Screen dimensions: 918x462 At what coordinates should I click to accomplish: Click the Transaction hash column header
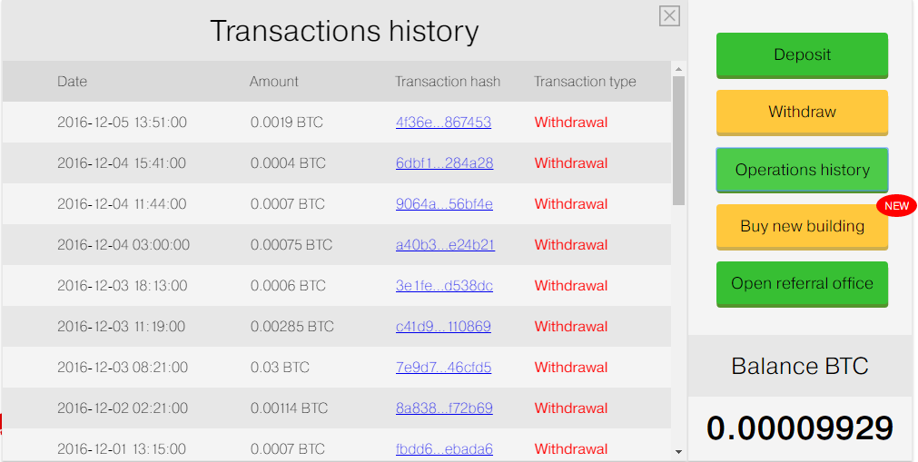pyautogui.click(x=448, y=82)
